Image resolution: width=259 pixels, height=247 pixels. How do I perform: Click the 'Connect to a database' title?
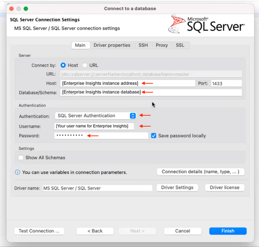(x=130, y=8)
